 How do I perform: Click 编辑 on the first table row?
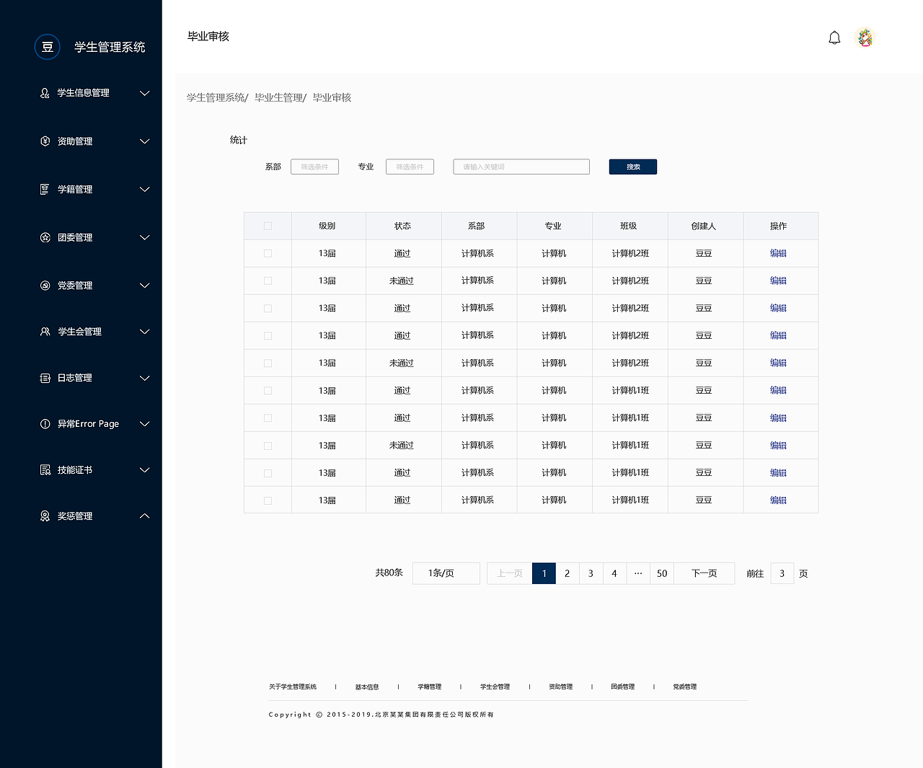[x=779, y=253]
